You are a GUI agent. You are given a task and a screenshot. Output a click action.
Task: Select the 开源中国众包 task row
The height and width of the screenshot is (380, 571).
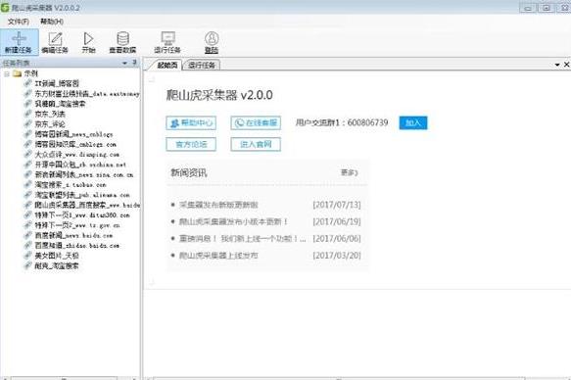click(x=80, y=165)
